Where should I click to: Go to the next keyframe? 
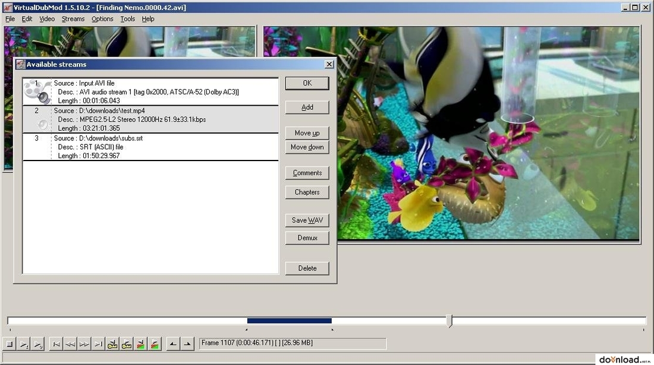click(127, 344)
